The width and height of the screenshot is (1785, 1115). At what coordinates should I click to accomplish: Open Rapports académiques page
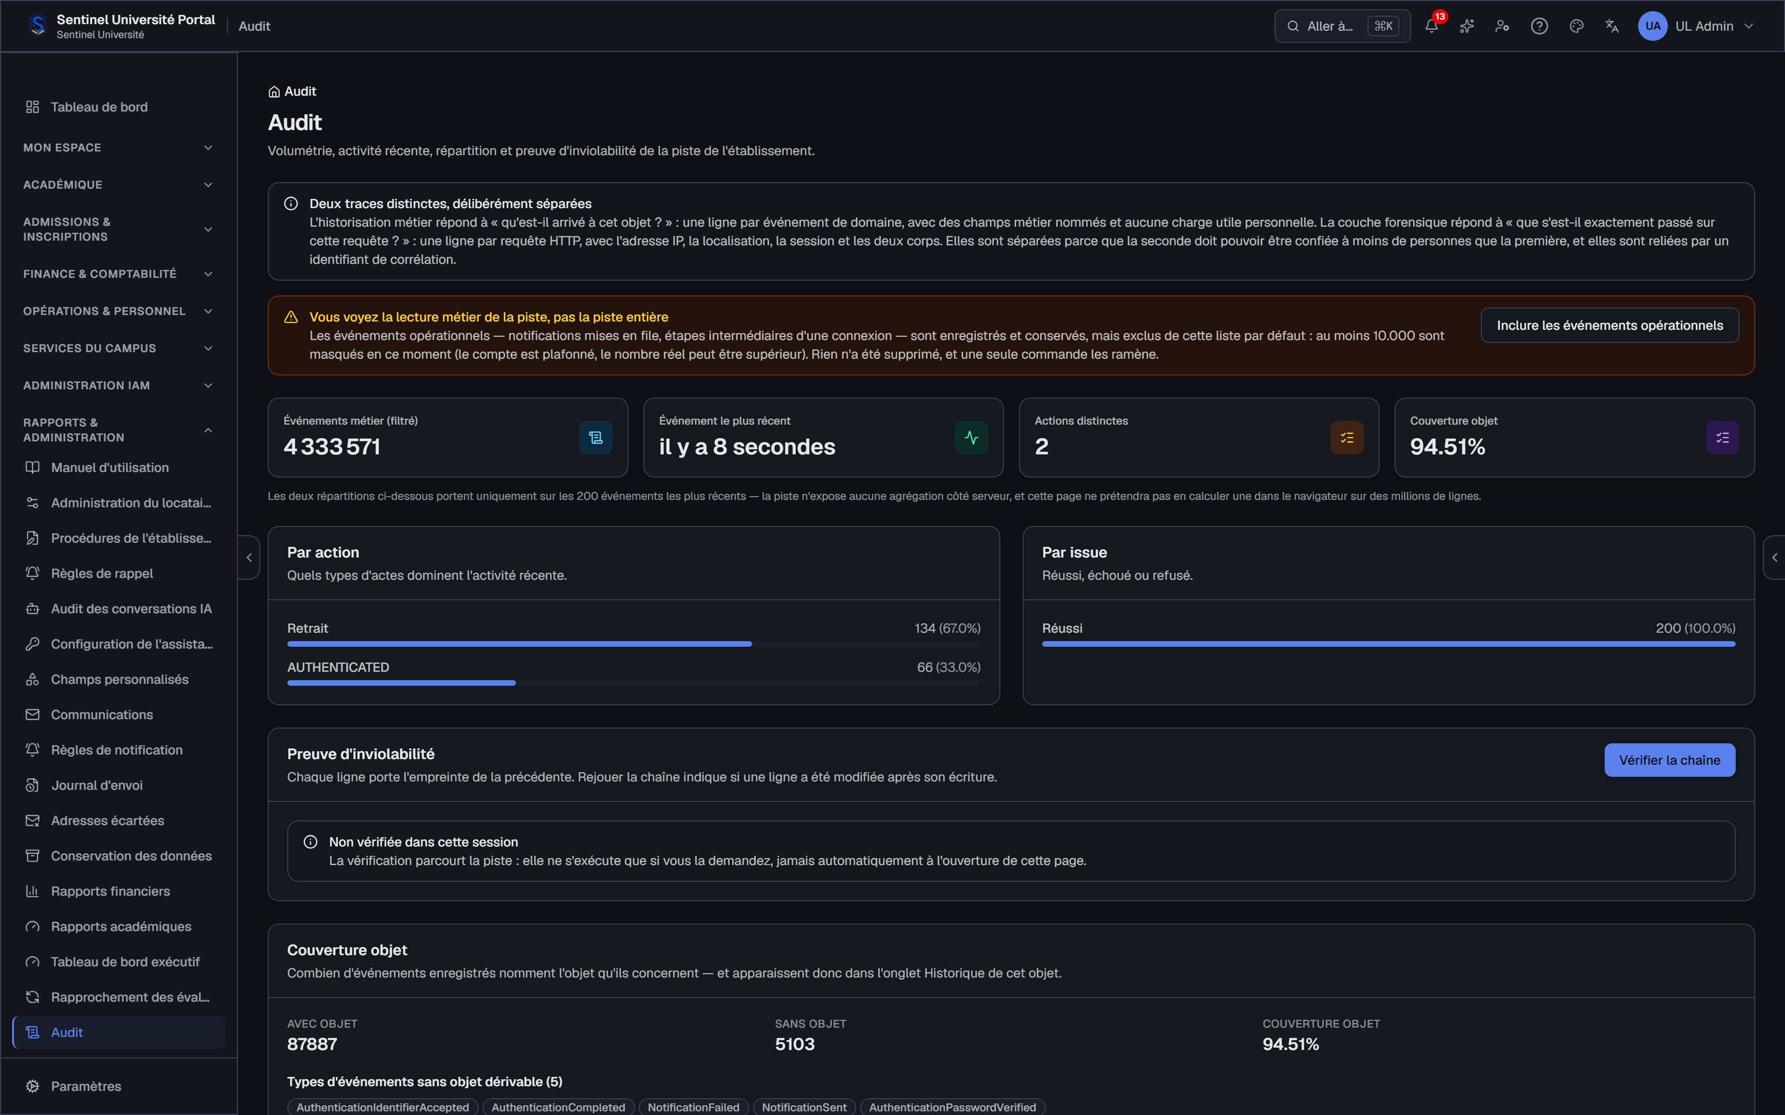pyautogui.click(x=119, y=926)
